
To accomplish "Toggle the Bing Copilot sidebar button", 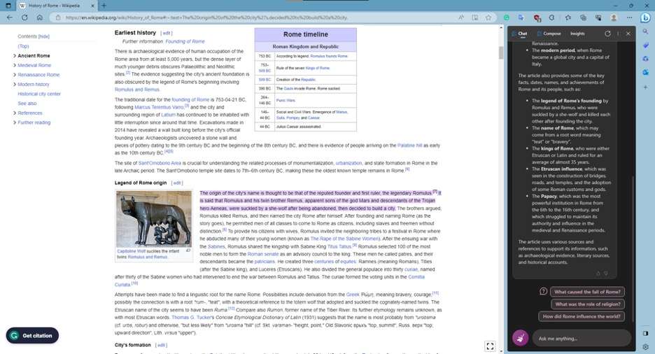I will coord(646,17).
